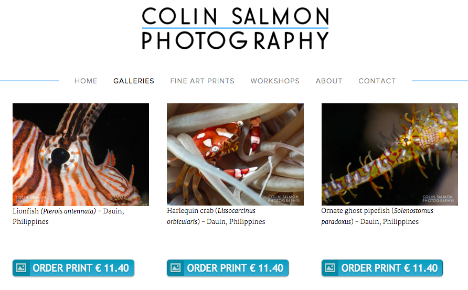
Task: Visit the About page
Action: (x=329, y=81)
